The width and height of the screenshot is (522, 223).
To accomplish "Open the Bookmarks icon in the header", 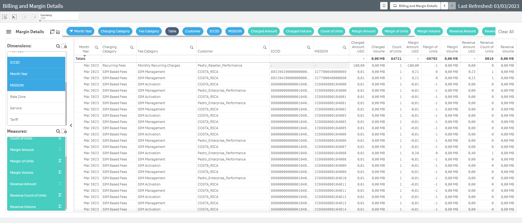I will point(384,6).
